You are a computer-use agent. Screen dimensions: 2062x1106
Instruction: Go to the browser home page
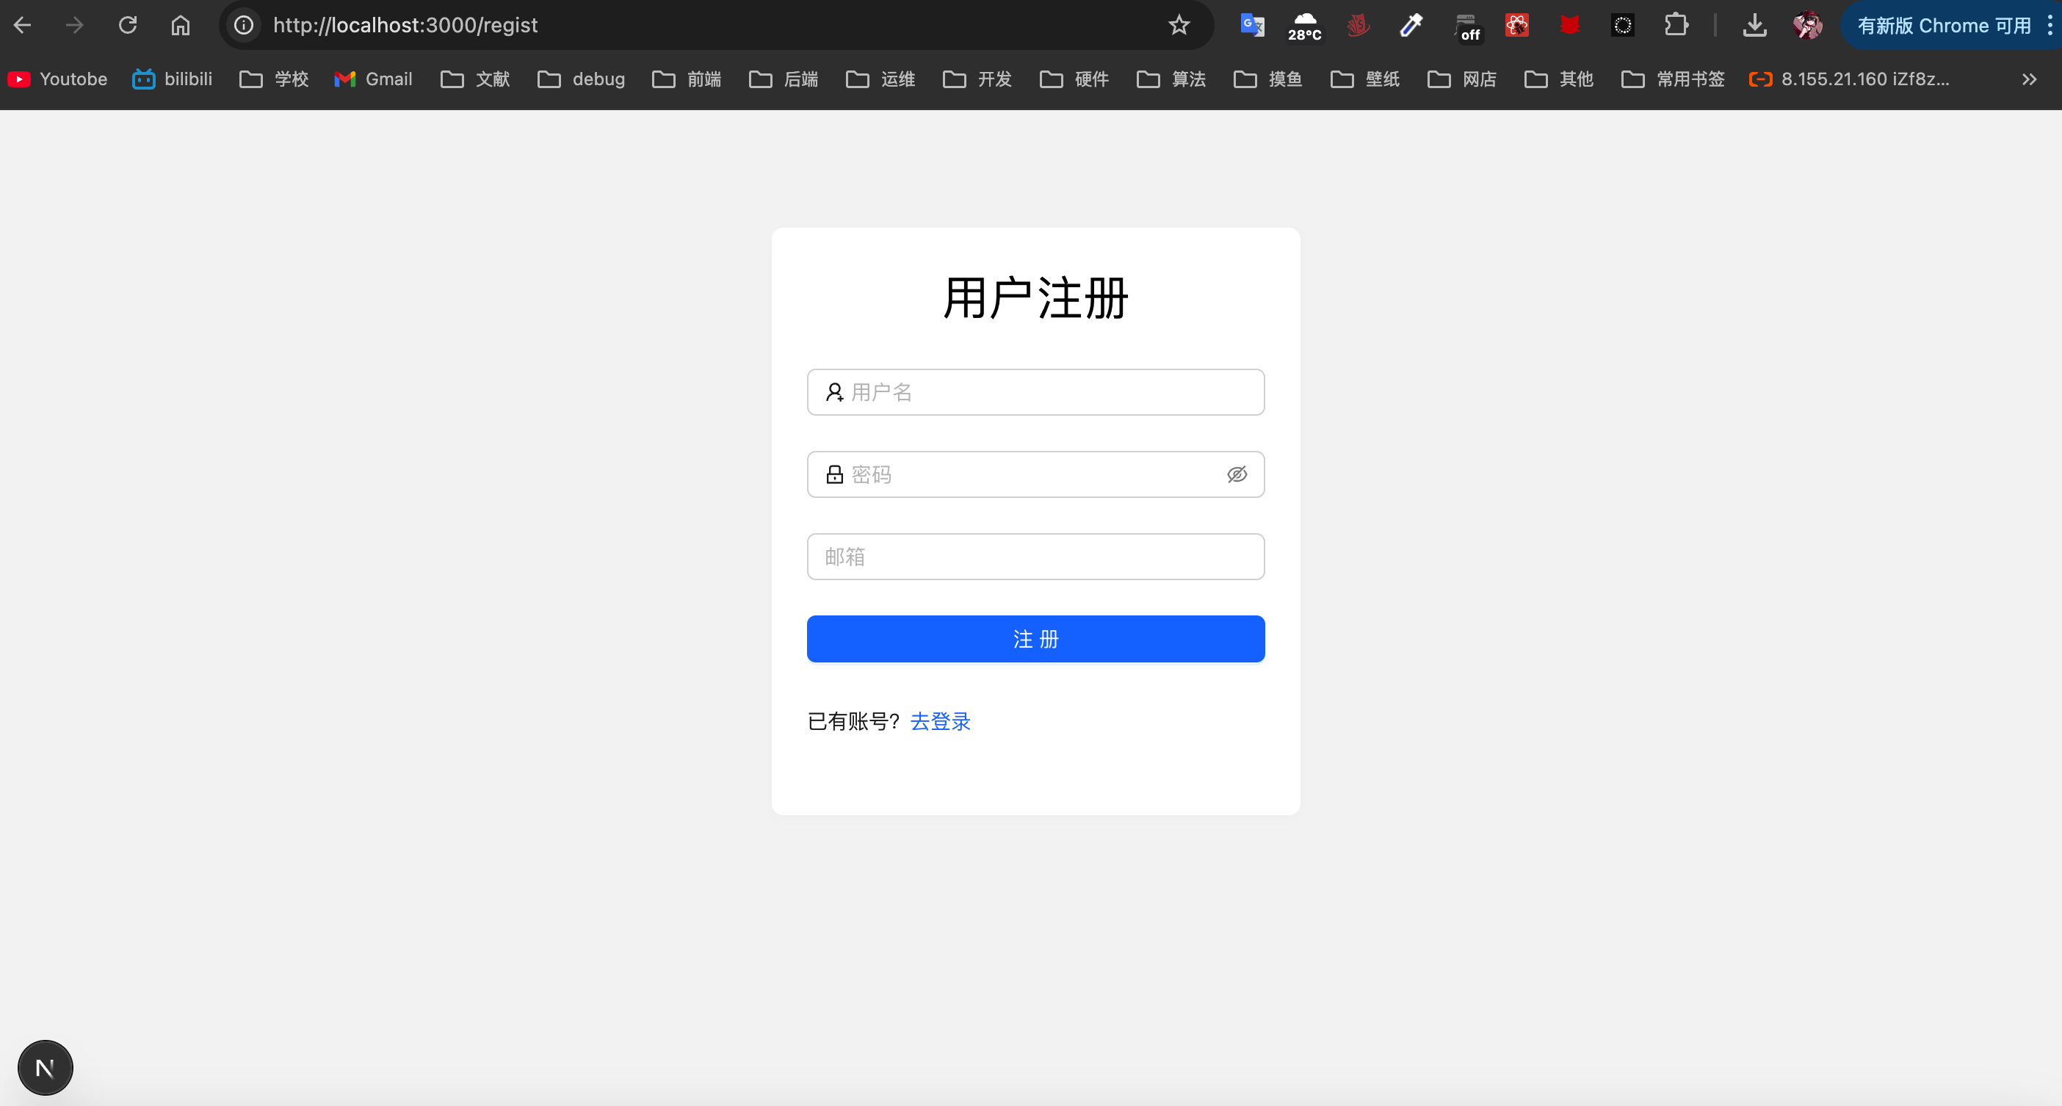click(180, 26)
